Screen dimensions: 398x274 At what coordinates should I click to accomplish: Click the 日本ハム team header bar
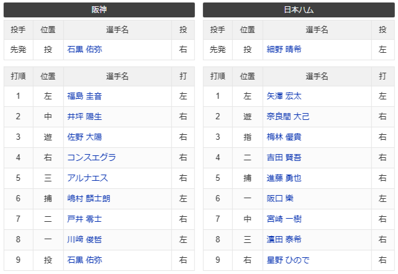coord(297,10)
